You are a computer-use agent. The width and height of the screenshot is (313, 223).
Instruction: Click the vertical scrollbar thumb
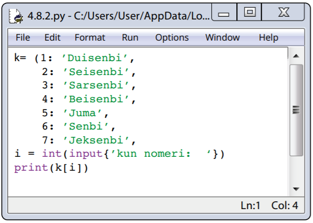pos(296,110)
